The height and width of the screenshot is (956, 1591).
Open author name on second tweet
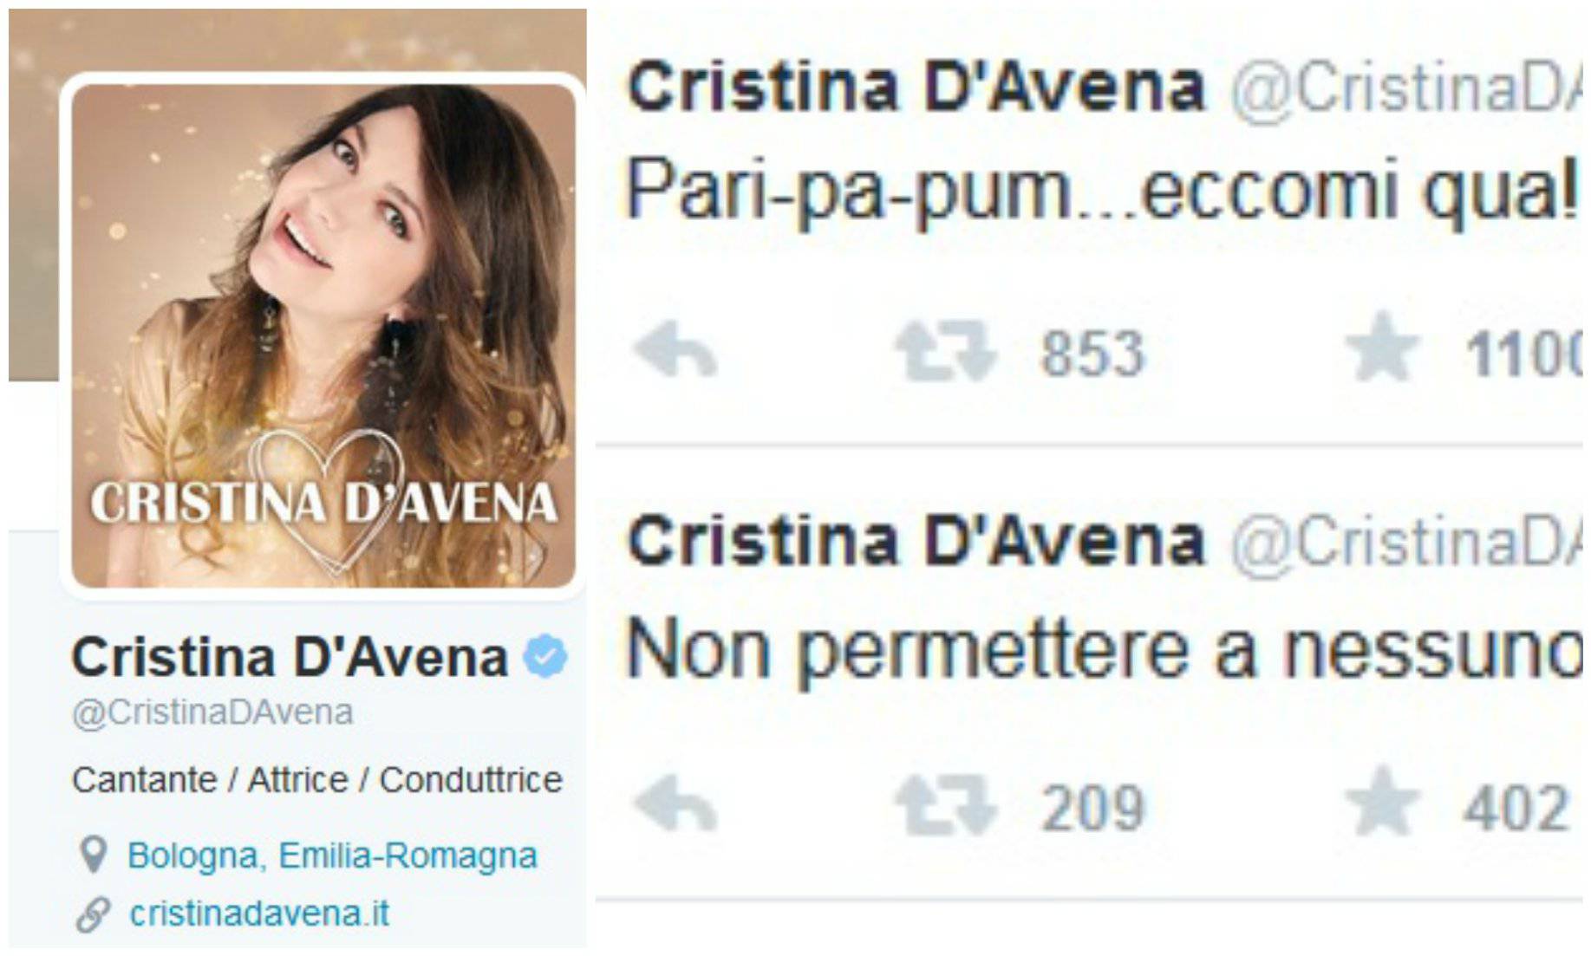pos(916,541)
